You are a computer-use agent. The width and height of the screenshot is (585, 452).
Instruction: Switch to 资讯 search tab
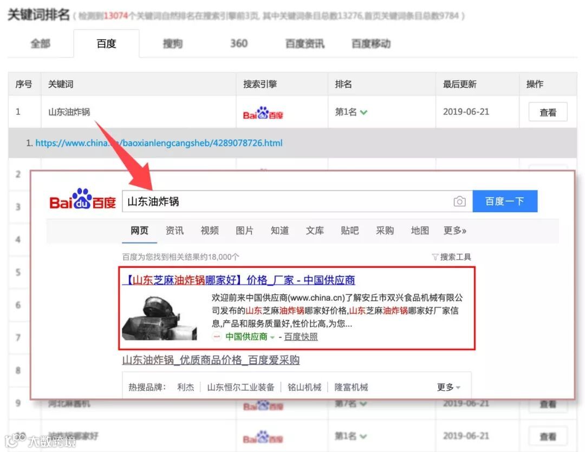[x=174, y=230]
